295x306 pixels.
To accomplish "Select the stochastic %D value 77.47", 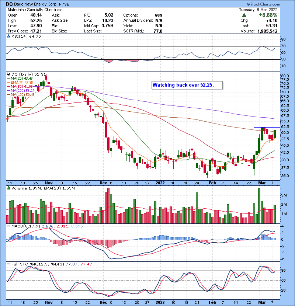I will tap(86, 264).
